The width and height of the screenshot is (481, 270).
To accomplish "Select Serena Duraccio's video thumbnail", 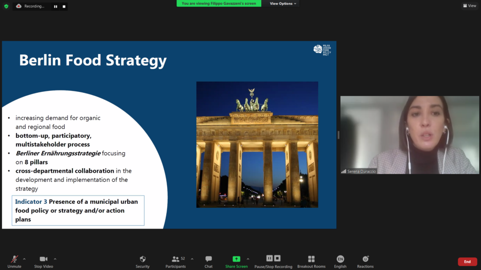I will 410,135.
